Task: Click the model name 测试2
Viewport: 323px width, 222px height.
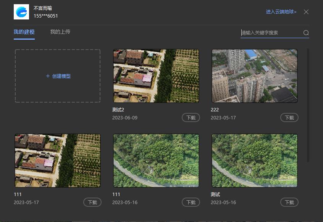Action: [x=118, y=109]
